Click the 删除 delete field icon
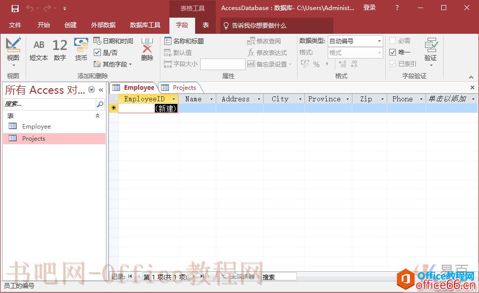Screen dimensions: 479x293 147,49
